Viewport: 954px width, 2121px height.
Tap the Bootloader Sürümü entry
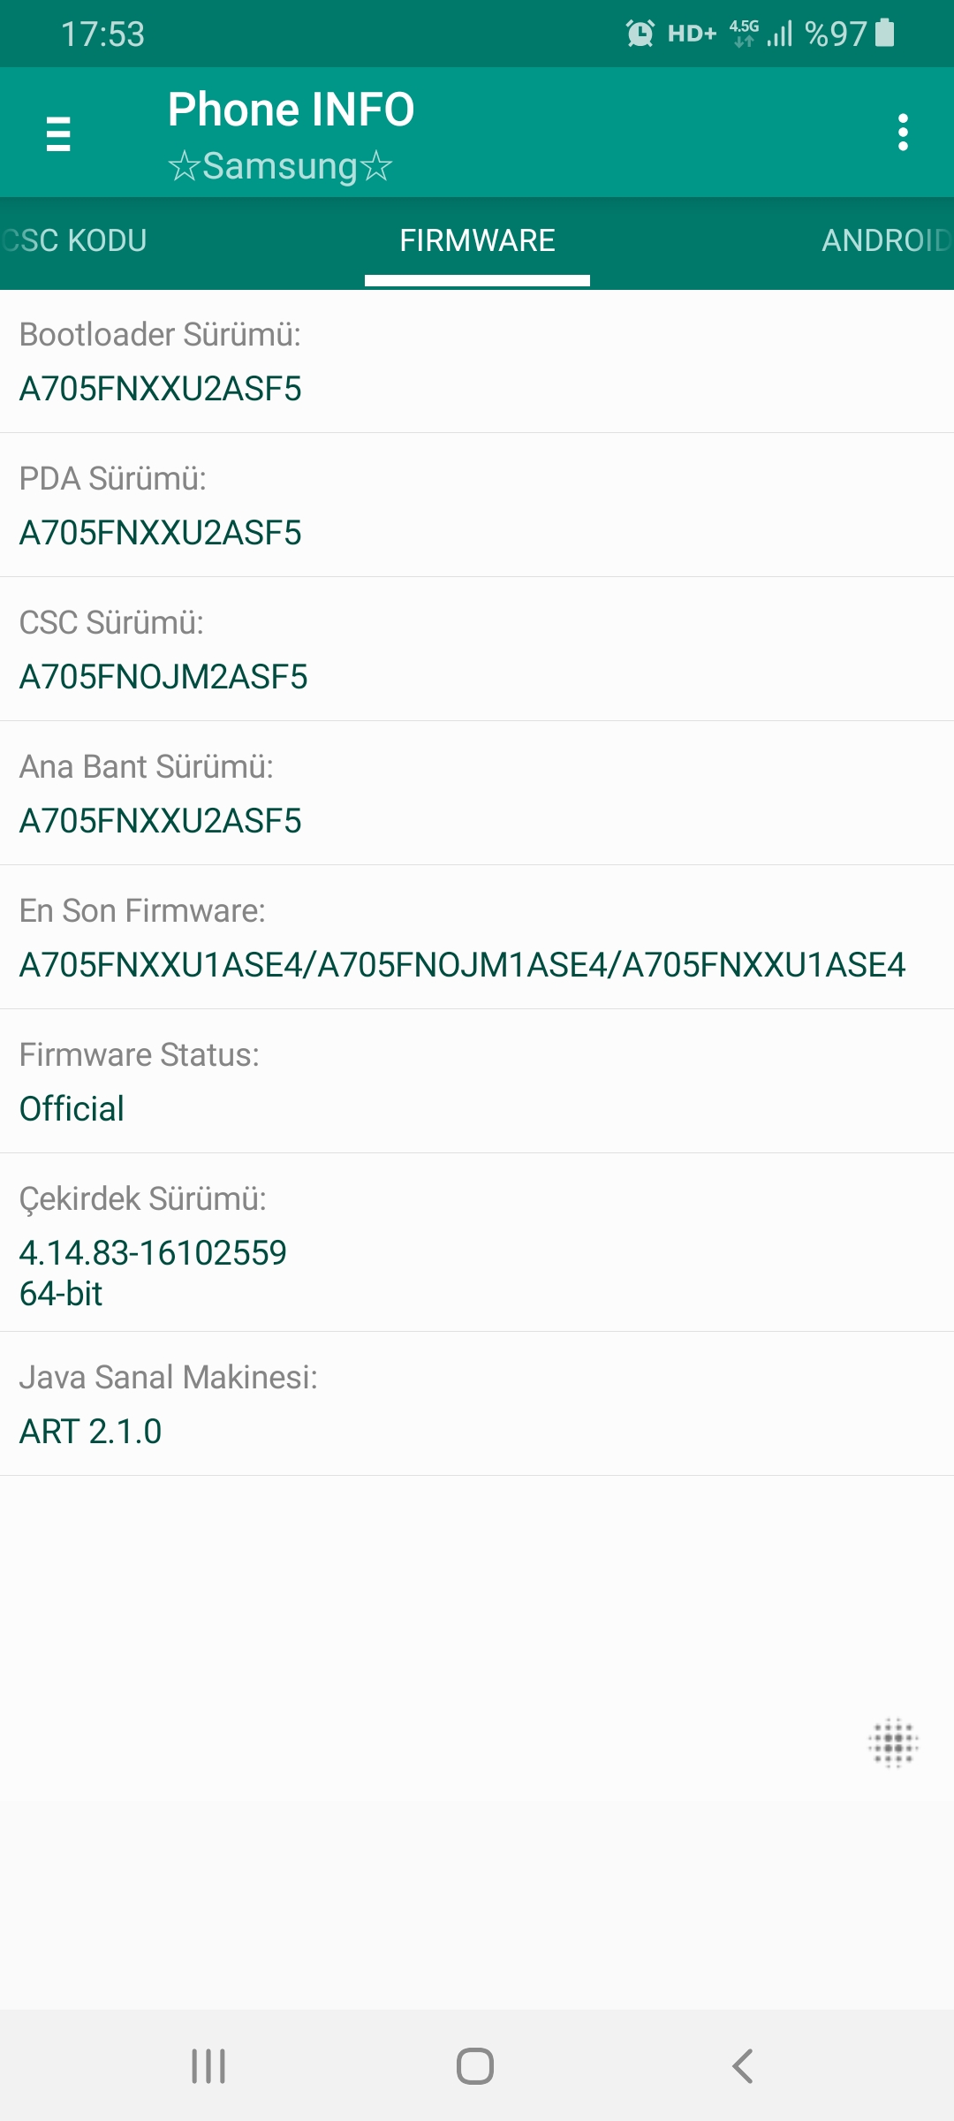point(477,361)
